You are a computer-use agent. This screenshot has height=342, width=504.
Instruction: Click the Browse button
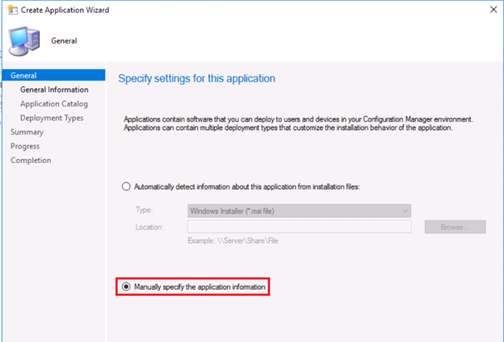coord(455,227)
